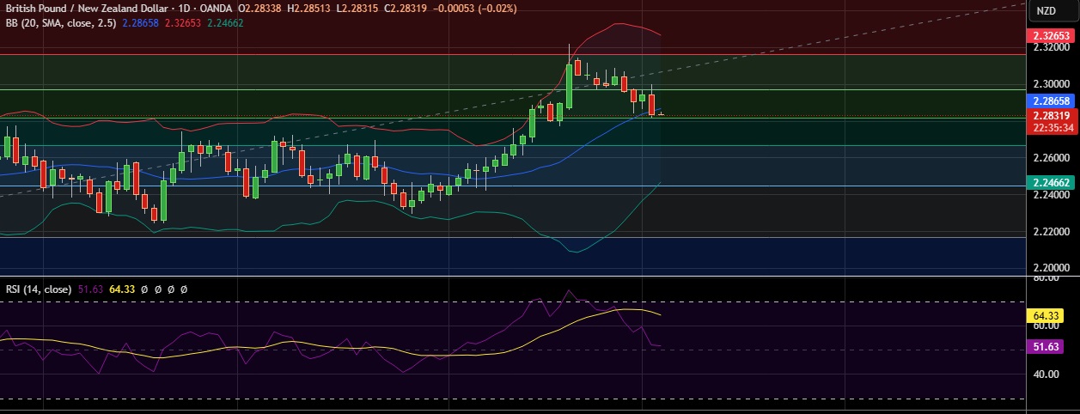Click the green 2.24662 lower band price label
This screenshot has width=1080, height=414.
[x=1051, y=182]
